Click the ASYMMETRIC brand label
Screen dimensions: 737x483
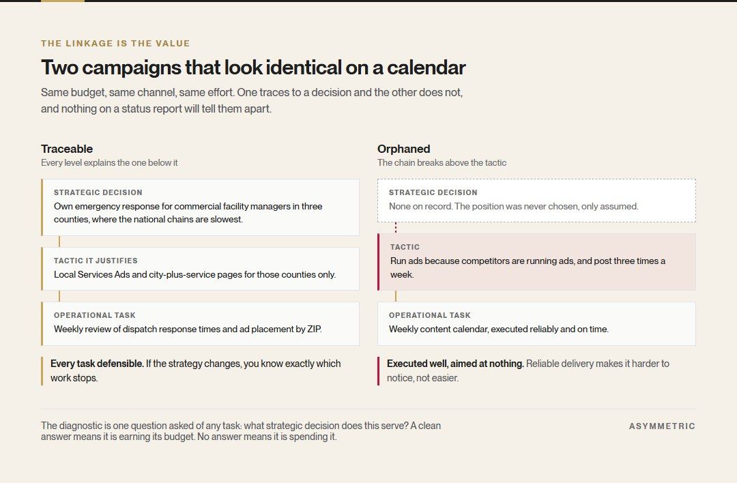[x=662, y=426]
